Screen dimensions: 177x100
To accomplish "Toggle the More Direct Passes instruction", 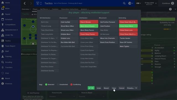I will 89,26.
